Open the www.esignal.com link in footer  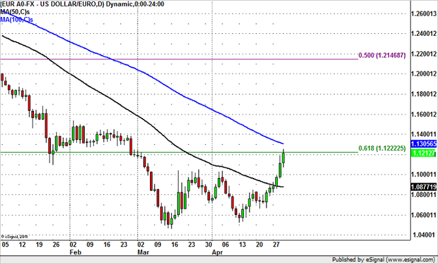408,259
